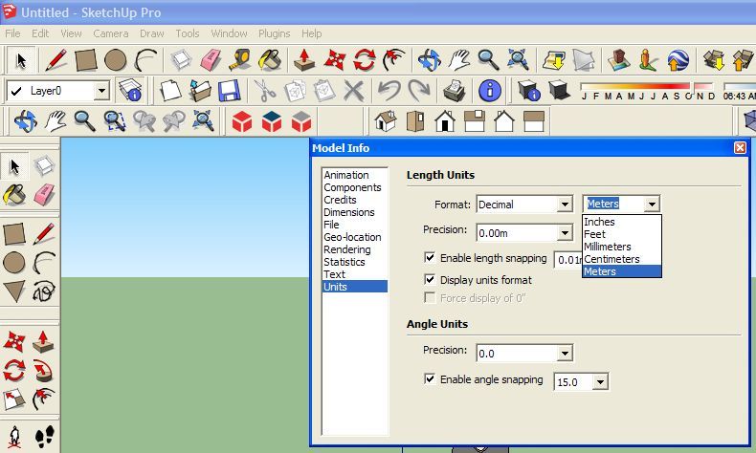
Task: Choose Inches from units list
Action: pos(621,222)
